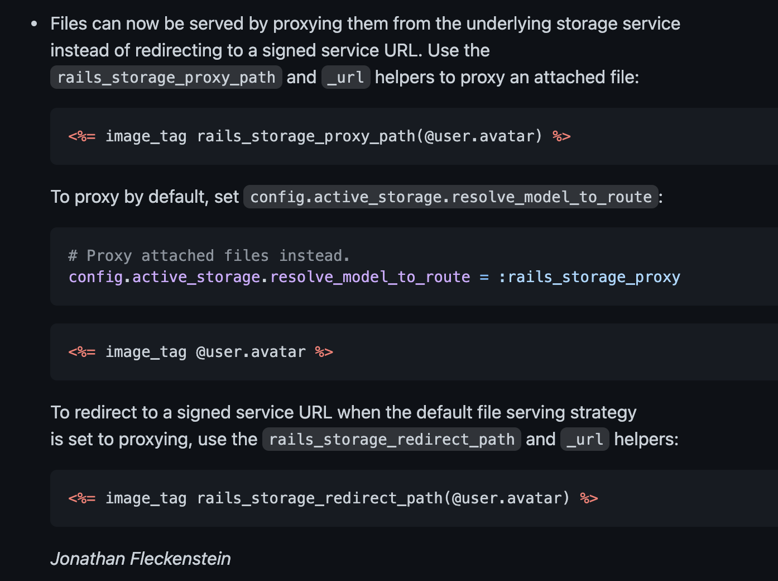Click the author name Jonathan Fleckenstein
Image resolution: width=778 pixels, height=581 pixels.
(x=141, y=559)
